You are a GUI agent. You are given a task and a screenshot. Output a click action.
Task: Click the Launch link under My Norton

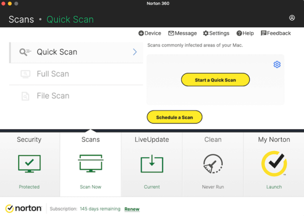coord(274,187)
